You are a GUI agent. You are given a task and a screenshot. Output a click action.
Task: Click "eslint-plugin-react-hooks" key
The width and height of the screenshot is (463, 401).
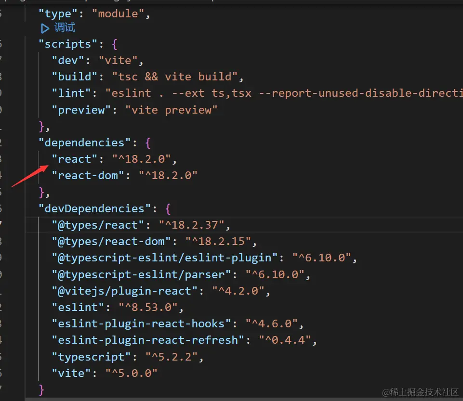(141, 324)
